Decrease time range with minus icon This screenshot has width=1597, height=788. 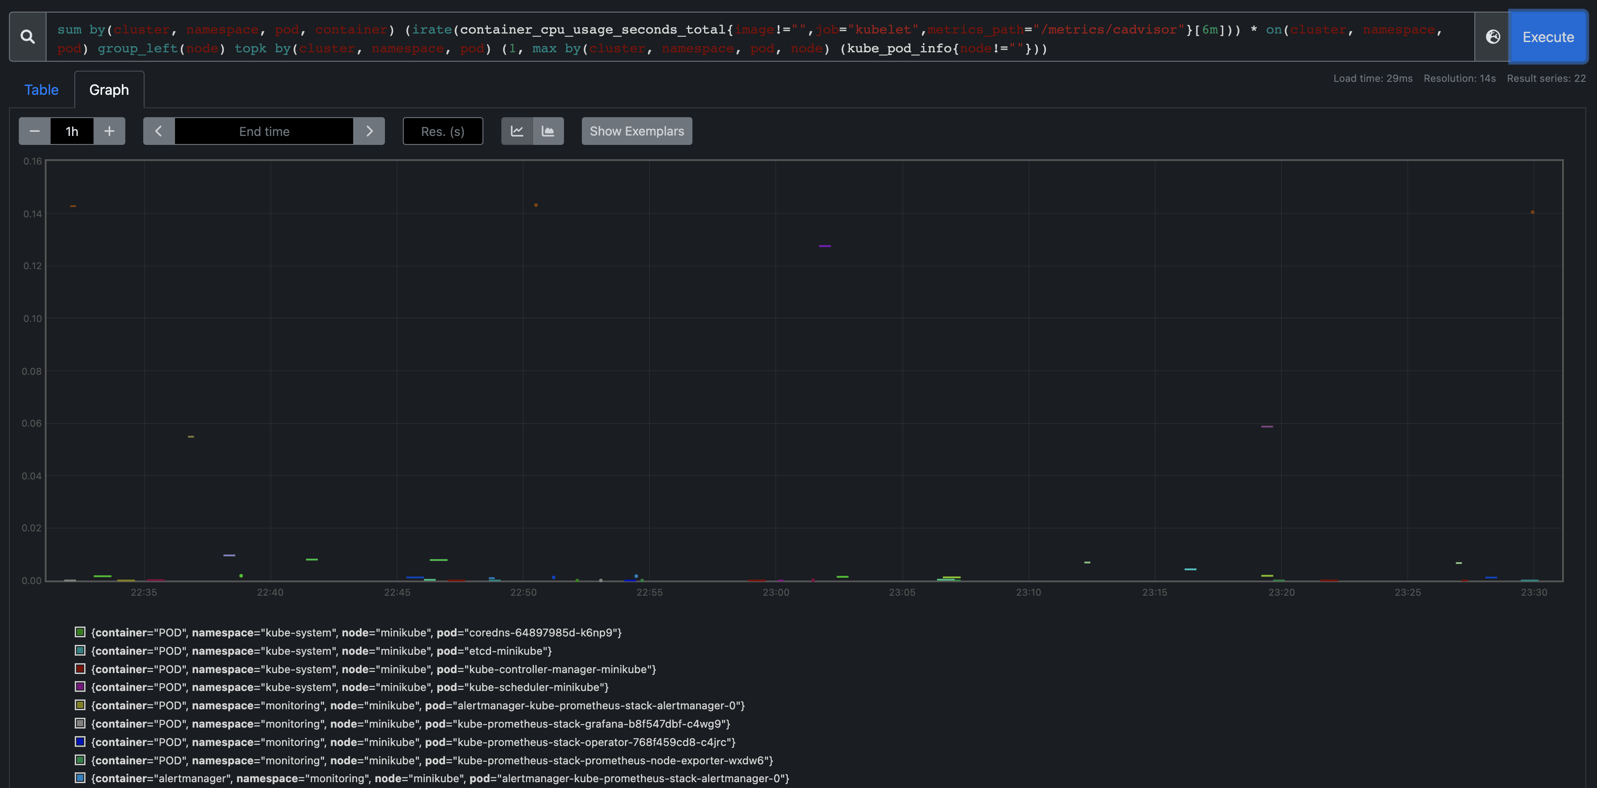pyautogui.click(x=35, y=131)
